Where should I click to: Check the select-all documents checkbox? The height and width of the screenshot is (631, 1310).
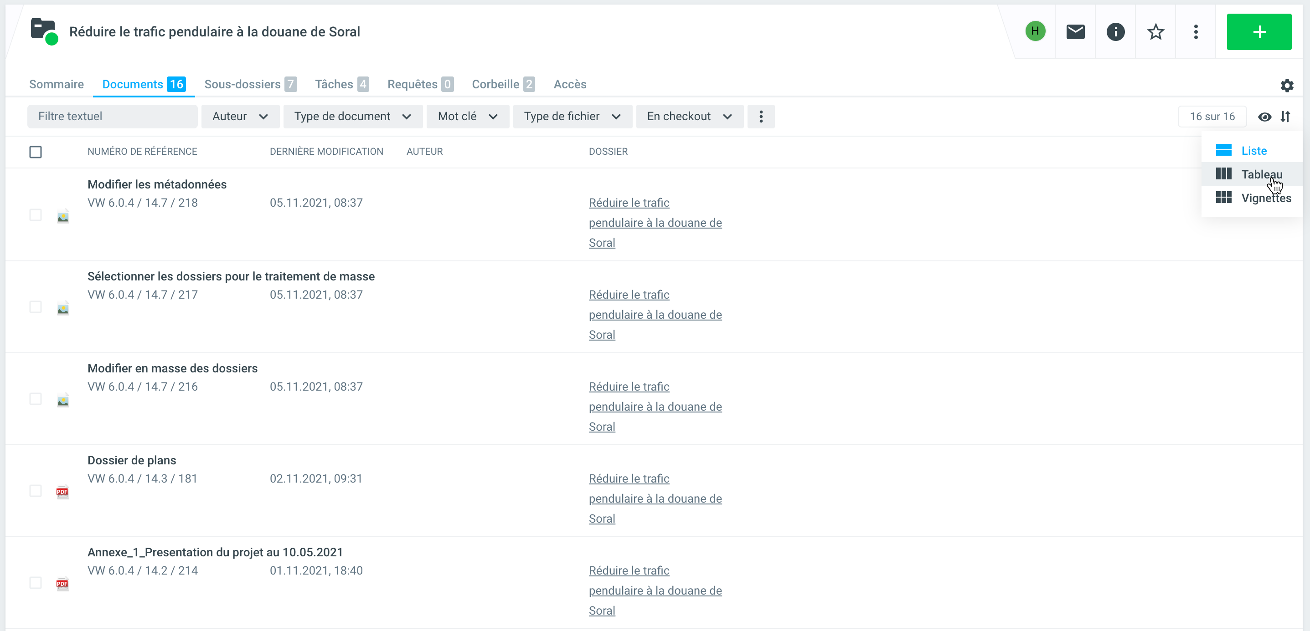[x=36, y=152]
